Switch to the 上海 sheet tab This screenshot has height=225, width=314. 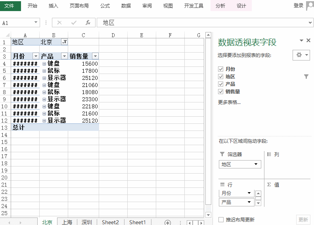[67, 222]
